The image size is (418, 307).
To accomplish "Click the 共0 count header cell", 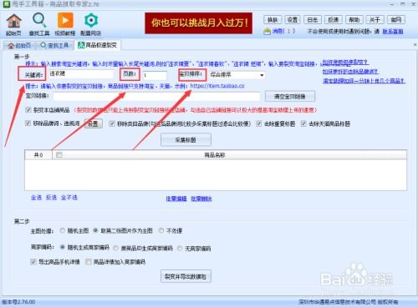I will (38, 155).
